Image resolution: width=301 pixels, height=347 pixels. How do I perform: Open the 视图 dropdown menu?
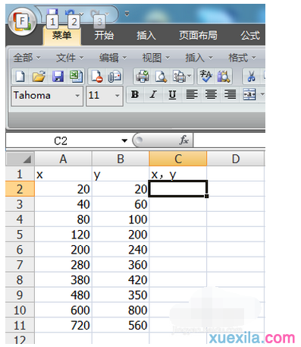pos(156,58)
